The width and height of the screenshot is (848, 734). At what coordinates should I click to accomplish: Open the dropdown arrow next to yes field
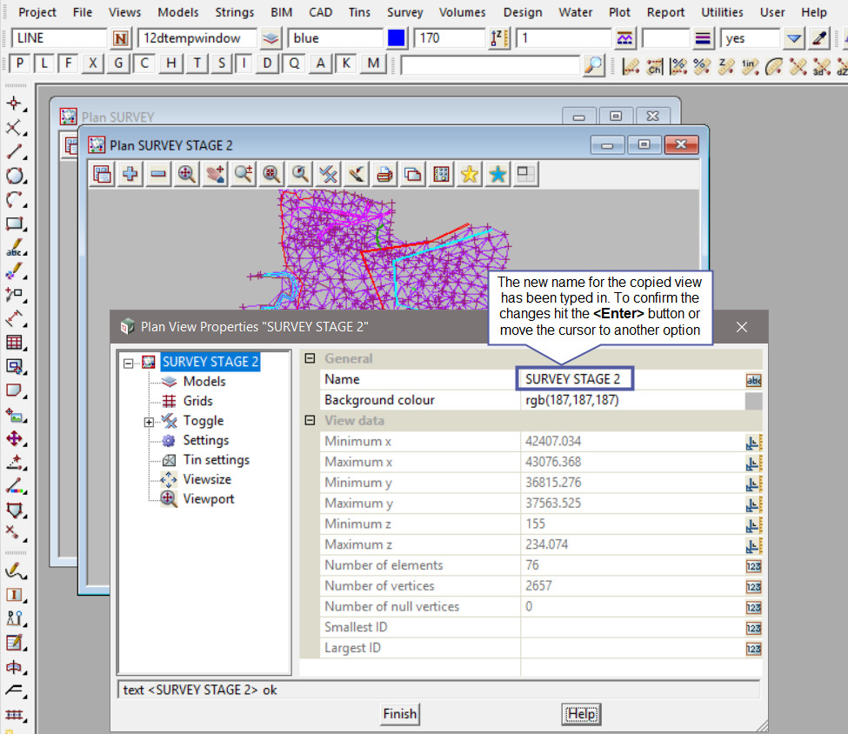(x=793, y=38)
